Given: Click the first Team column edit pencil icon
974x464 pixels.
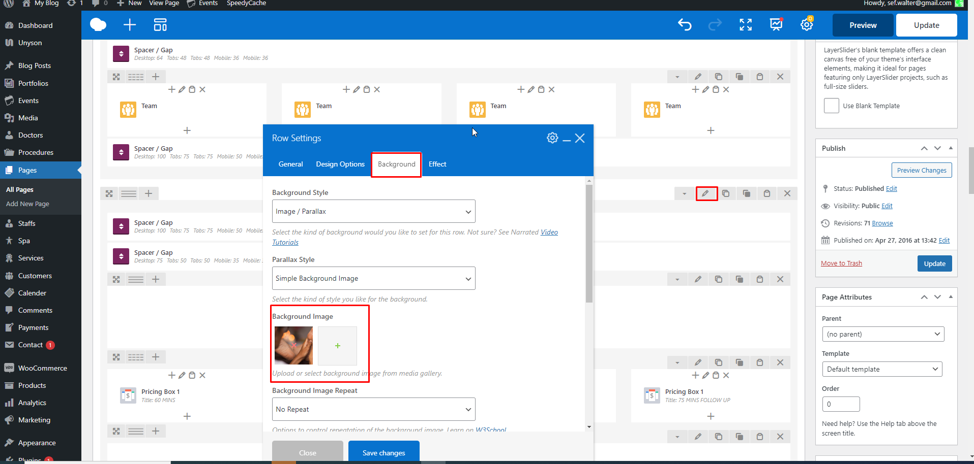Looking at the screenshot, I should click(182, 89).
